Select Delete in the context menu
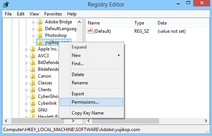 pyautogui.click(x=92, y=75)
